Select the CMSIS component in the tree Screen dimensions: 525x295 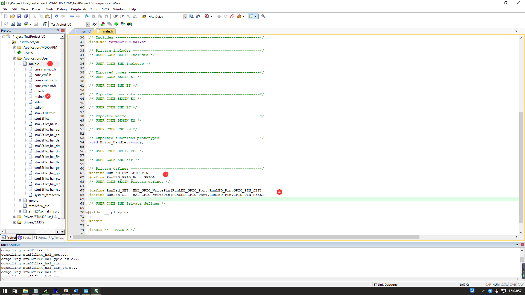click(28, 53)
